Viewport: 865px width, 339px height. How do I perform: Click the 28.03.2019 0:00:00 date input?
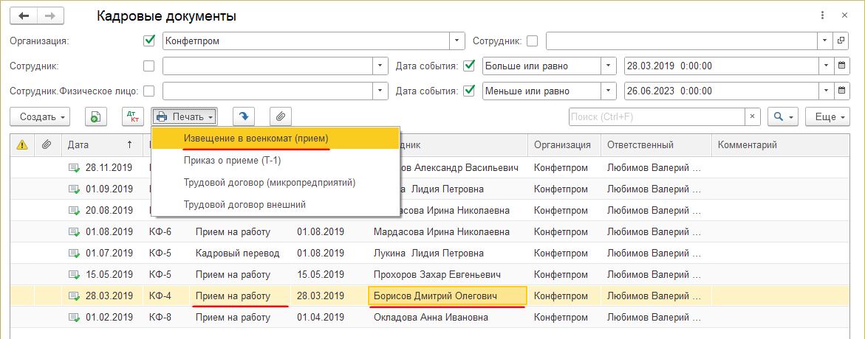tap(721, 66)
